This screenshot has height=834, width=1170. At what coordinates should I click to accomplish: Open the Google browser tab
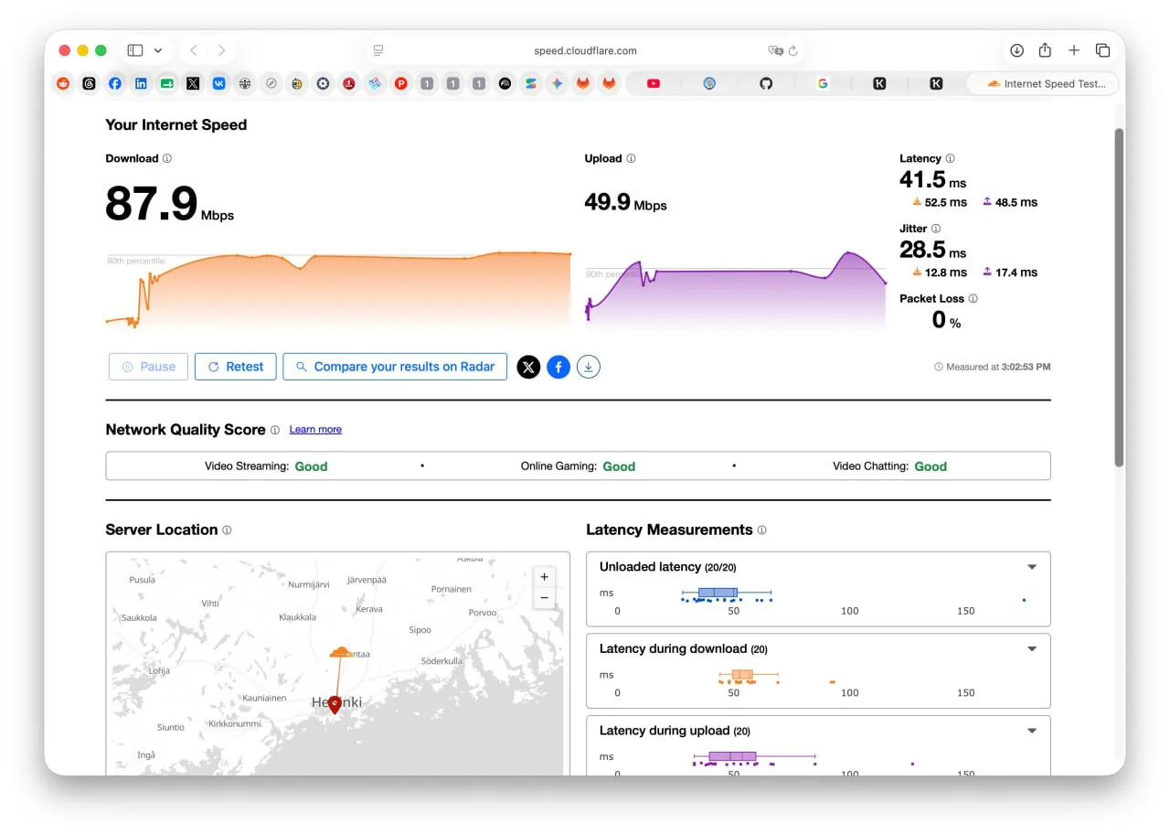coord(823,83)
